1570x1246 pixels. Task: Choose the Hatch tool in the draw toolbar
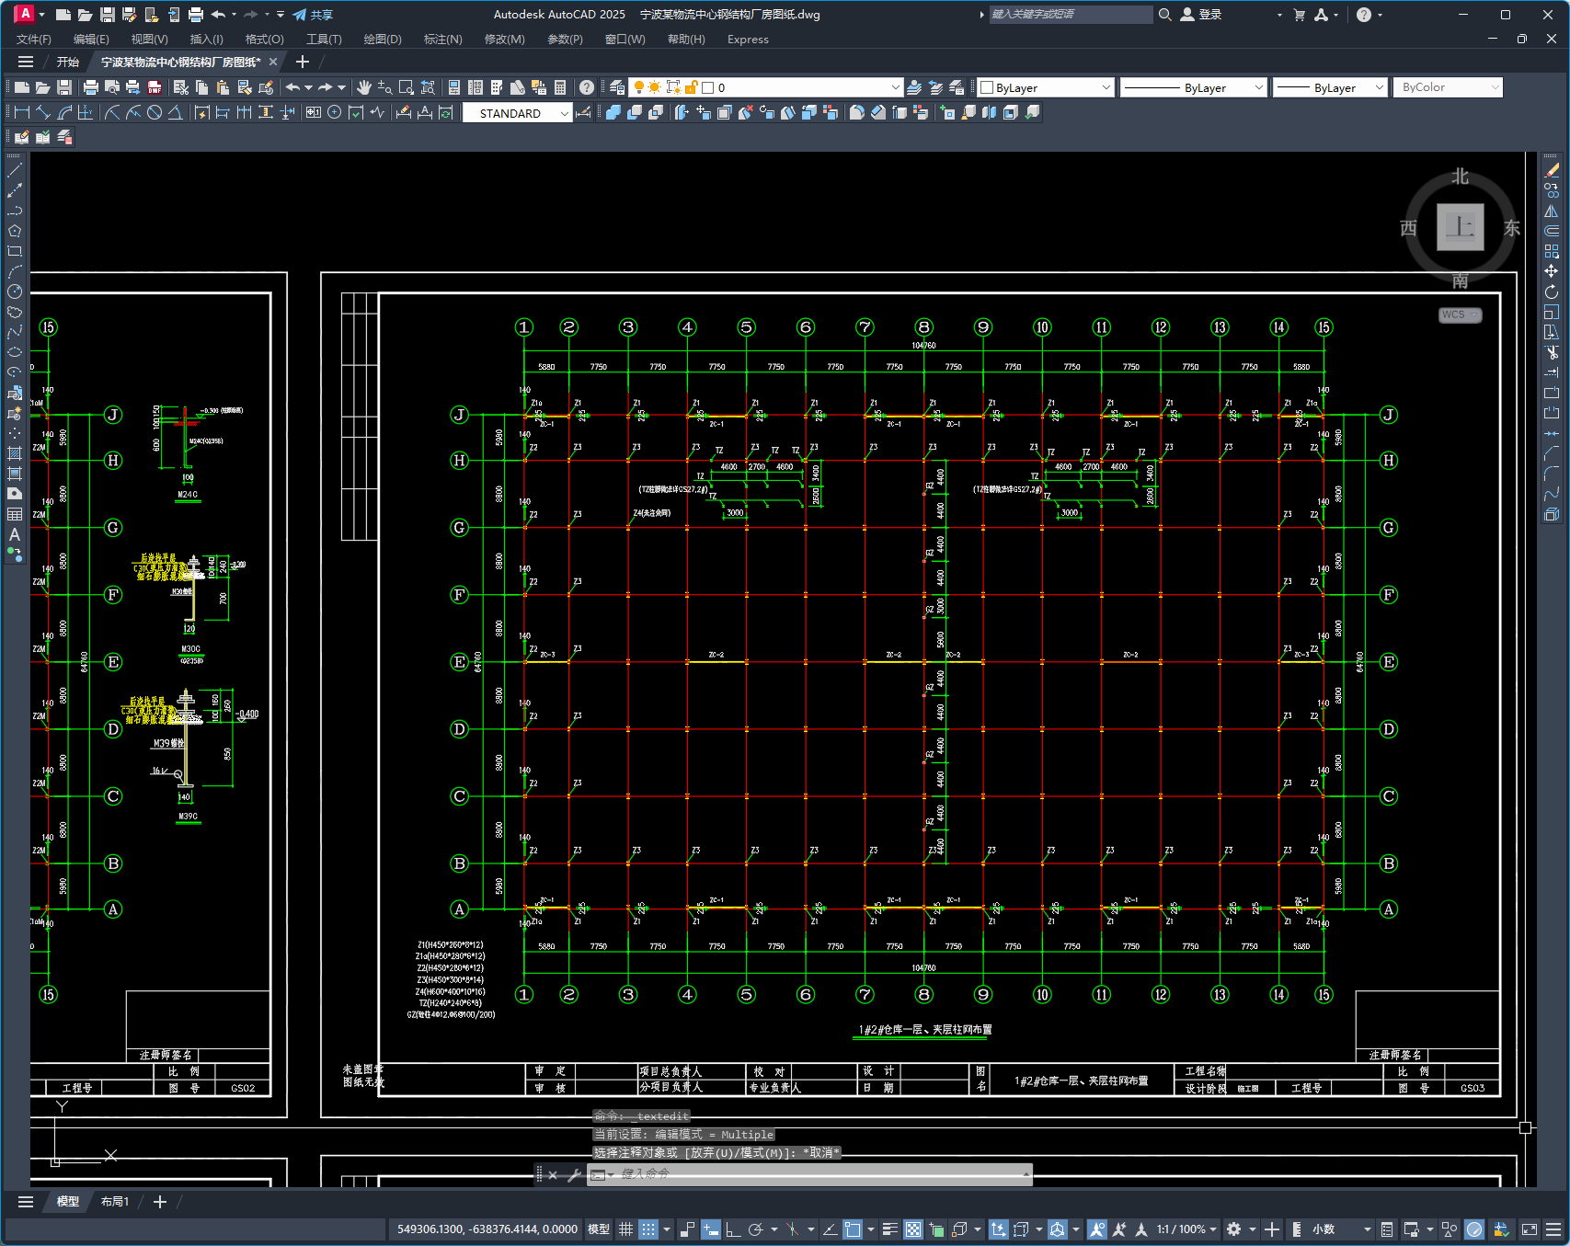(x=15, y=453)
